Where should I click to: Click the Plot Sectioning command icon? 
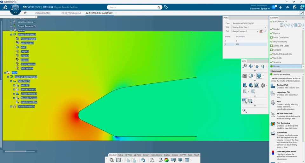tap(273, 124)
